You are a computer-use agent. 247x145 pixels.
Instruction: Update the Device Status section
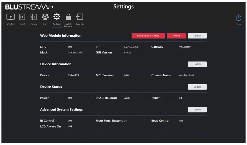[x=197, y=87]
